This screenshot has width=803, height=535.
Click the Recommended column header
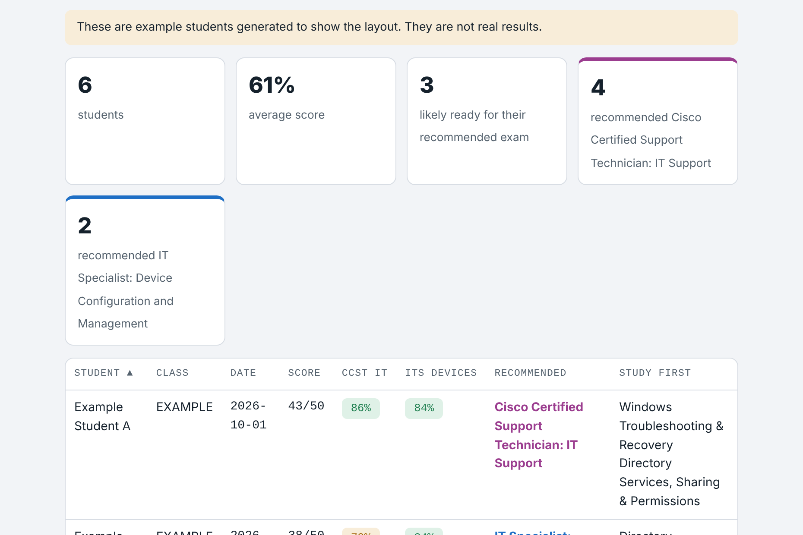(x=530, y=373)
